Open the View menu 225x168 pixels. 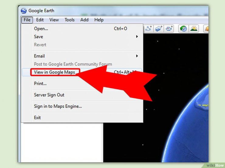pyautogui.click(x=54, y=20)
